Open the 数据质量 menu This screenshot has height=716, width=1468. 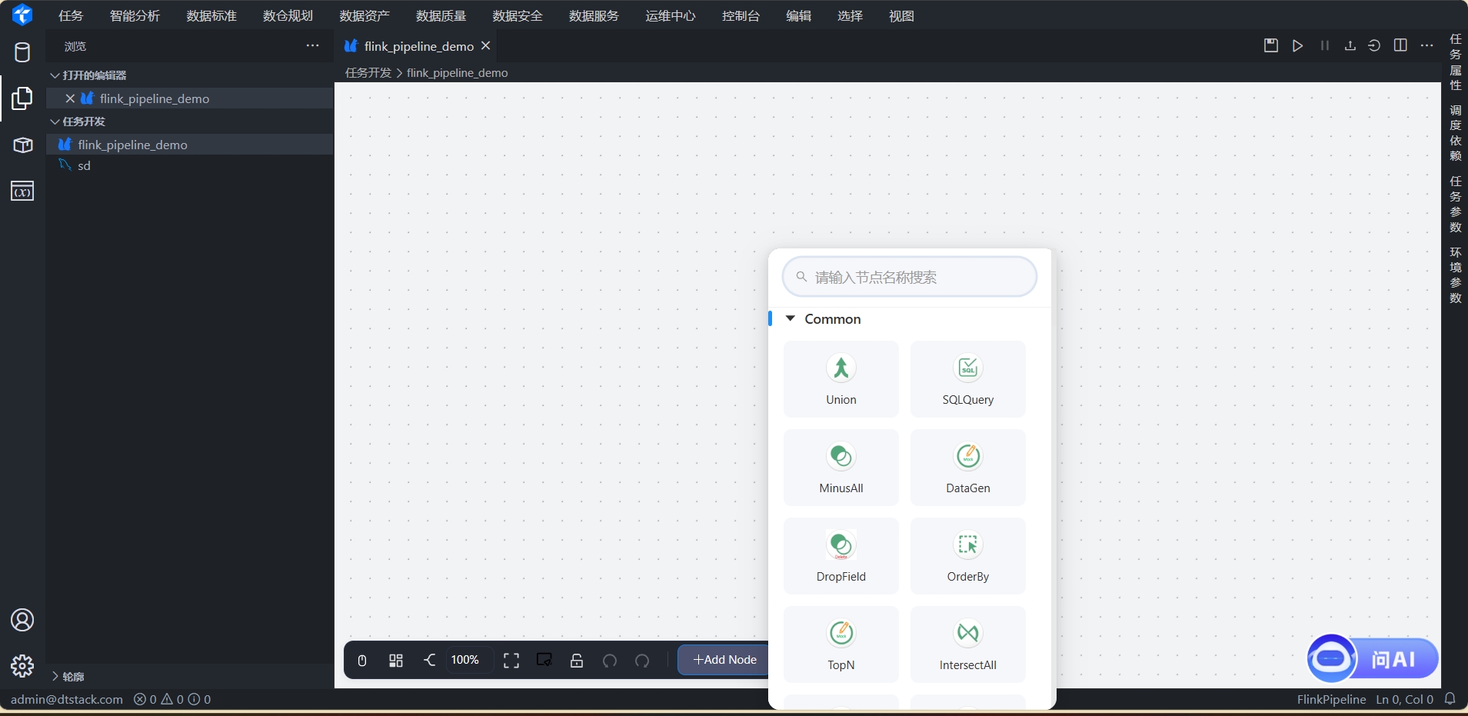coord(441,15)
